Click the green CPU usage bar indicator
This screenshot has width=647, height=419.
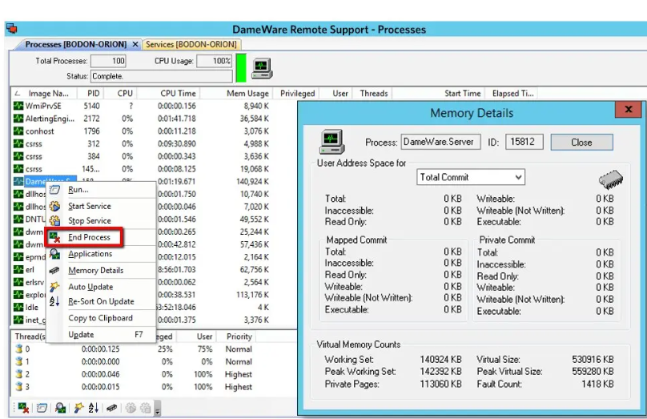coord(241,68)
